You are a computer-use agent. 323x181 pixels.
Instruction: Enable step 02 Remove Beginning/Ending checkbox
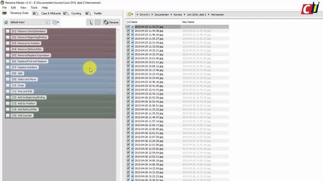(8, 37)
